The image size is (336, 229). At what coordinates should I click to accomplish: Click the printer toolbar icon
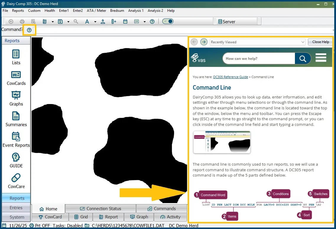[22, 21]
